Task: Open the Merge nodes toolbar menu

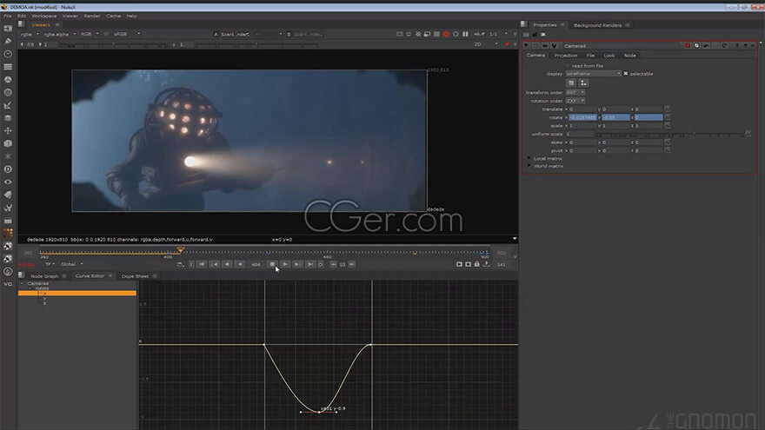Action: coord(8,118)
